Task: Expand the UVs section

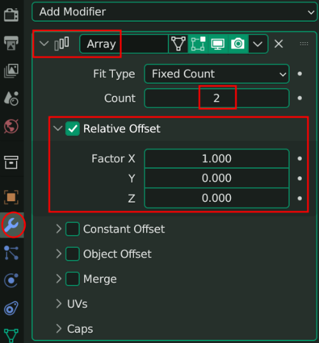Action: 59,304
